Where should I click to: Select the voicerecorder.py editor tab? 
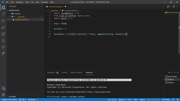pyautogui.click(x=56, y=7)
